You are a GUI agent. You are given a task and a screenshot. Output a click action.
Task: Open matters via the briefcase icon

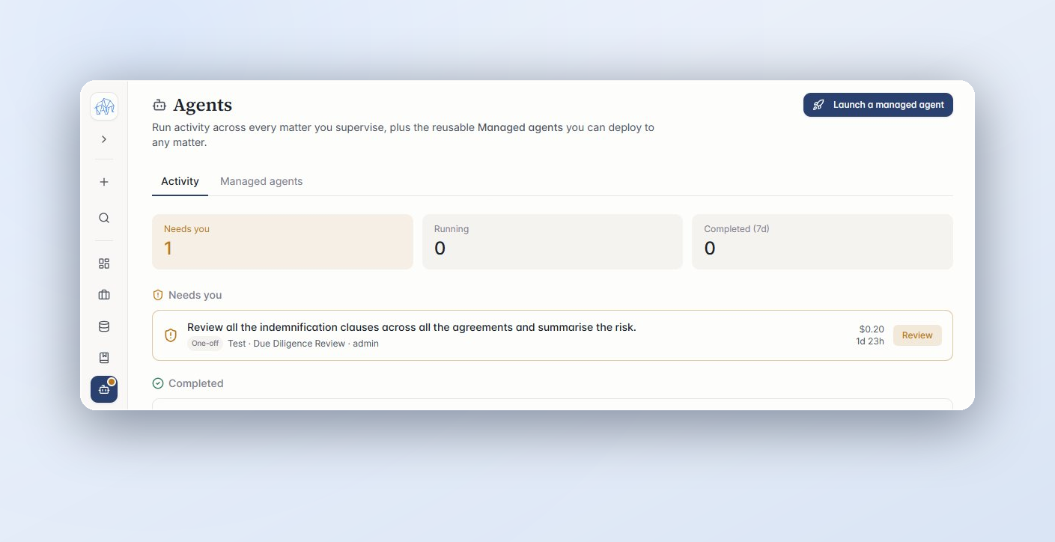104,295
